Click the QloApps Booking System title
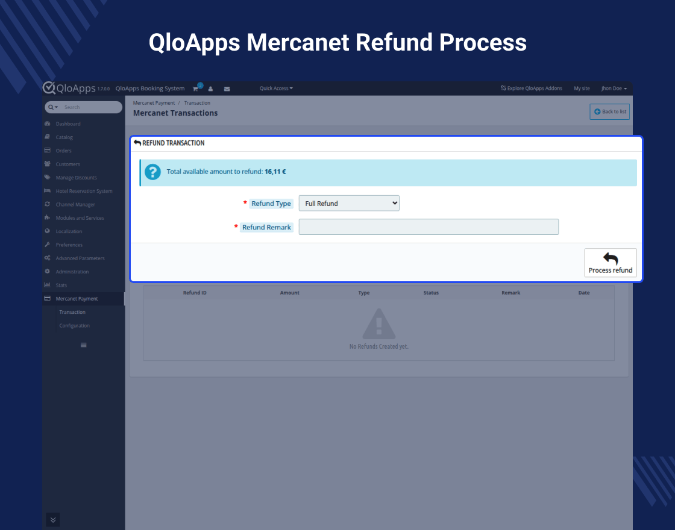 150,88
